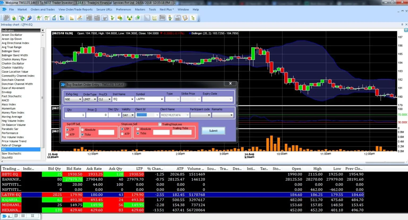
Task: Open the Preferences menu
Action: [124, 10]
